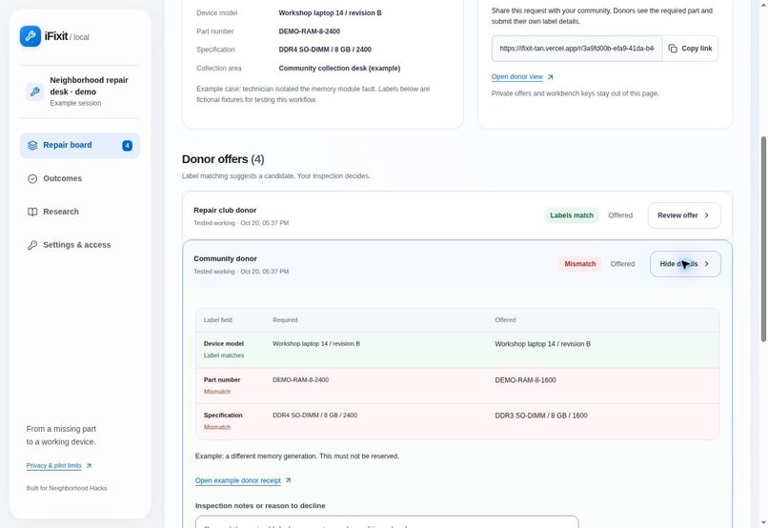Expand Repair club donor via Review offer
The width and height of the screenshot is (768, 528).
pyautogui.click(x=684, y=215)
